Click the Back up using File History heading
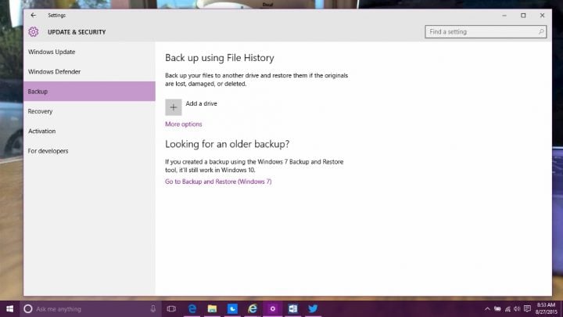This screenshot has width=563, height=317. pyautogui.click(x=220, y=58)
